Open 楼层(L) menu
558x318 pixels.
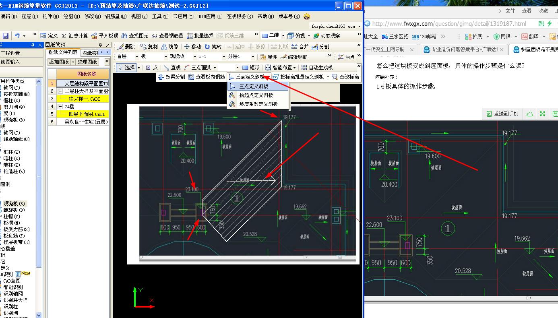point(29,17)
